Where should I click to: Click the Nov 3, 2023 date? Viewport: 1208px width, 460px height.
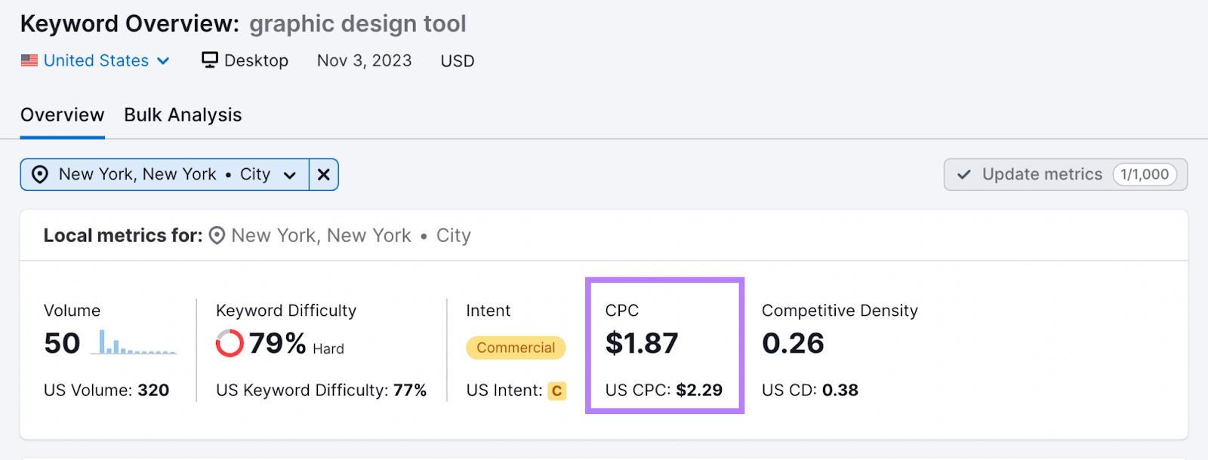[x=364, y=60]
